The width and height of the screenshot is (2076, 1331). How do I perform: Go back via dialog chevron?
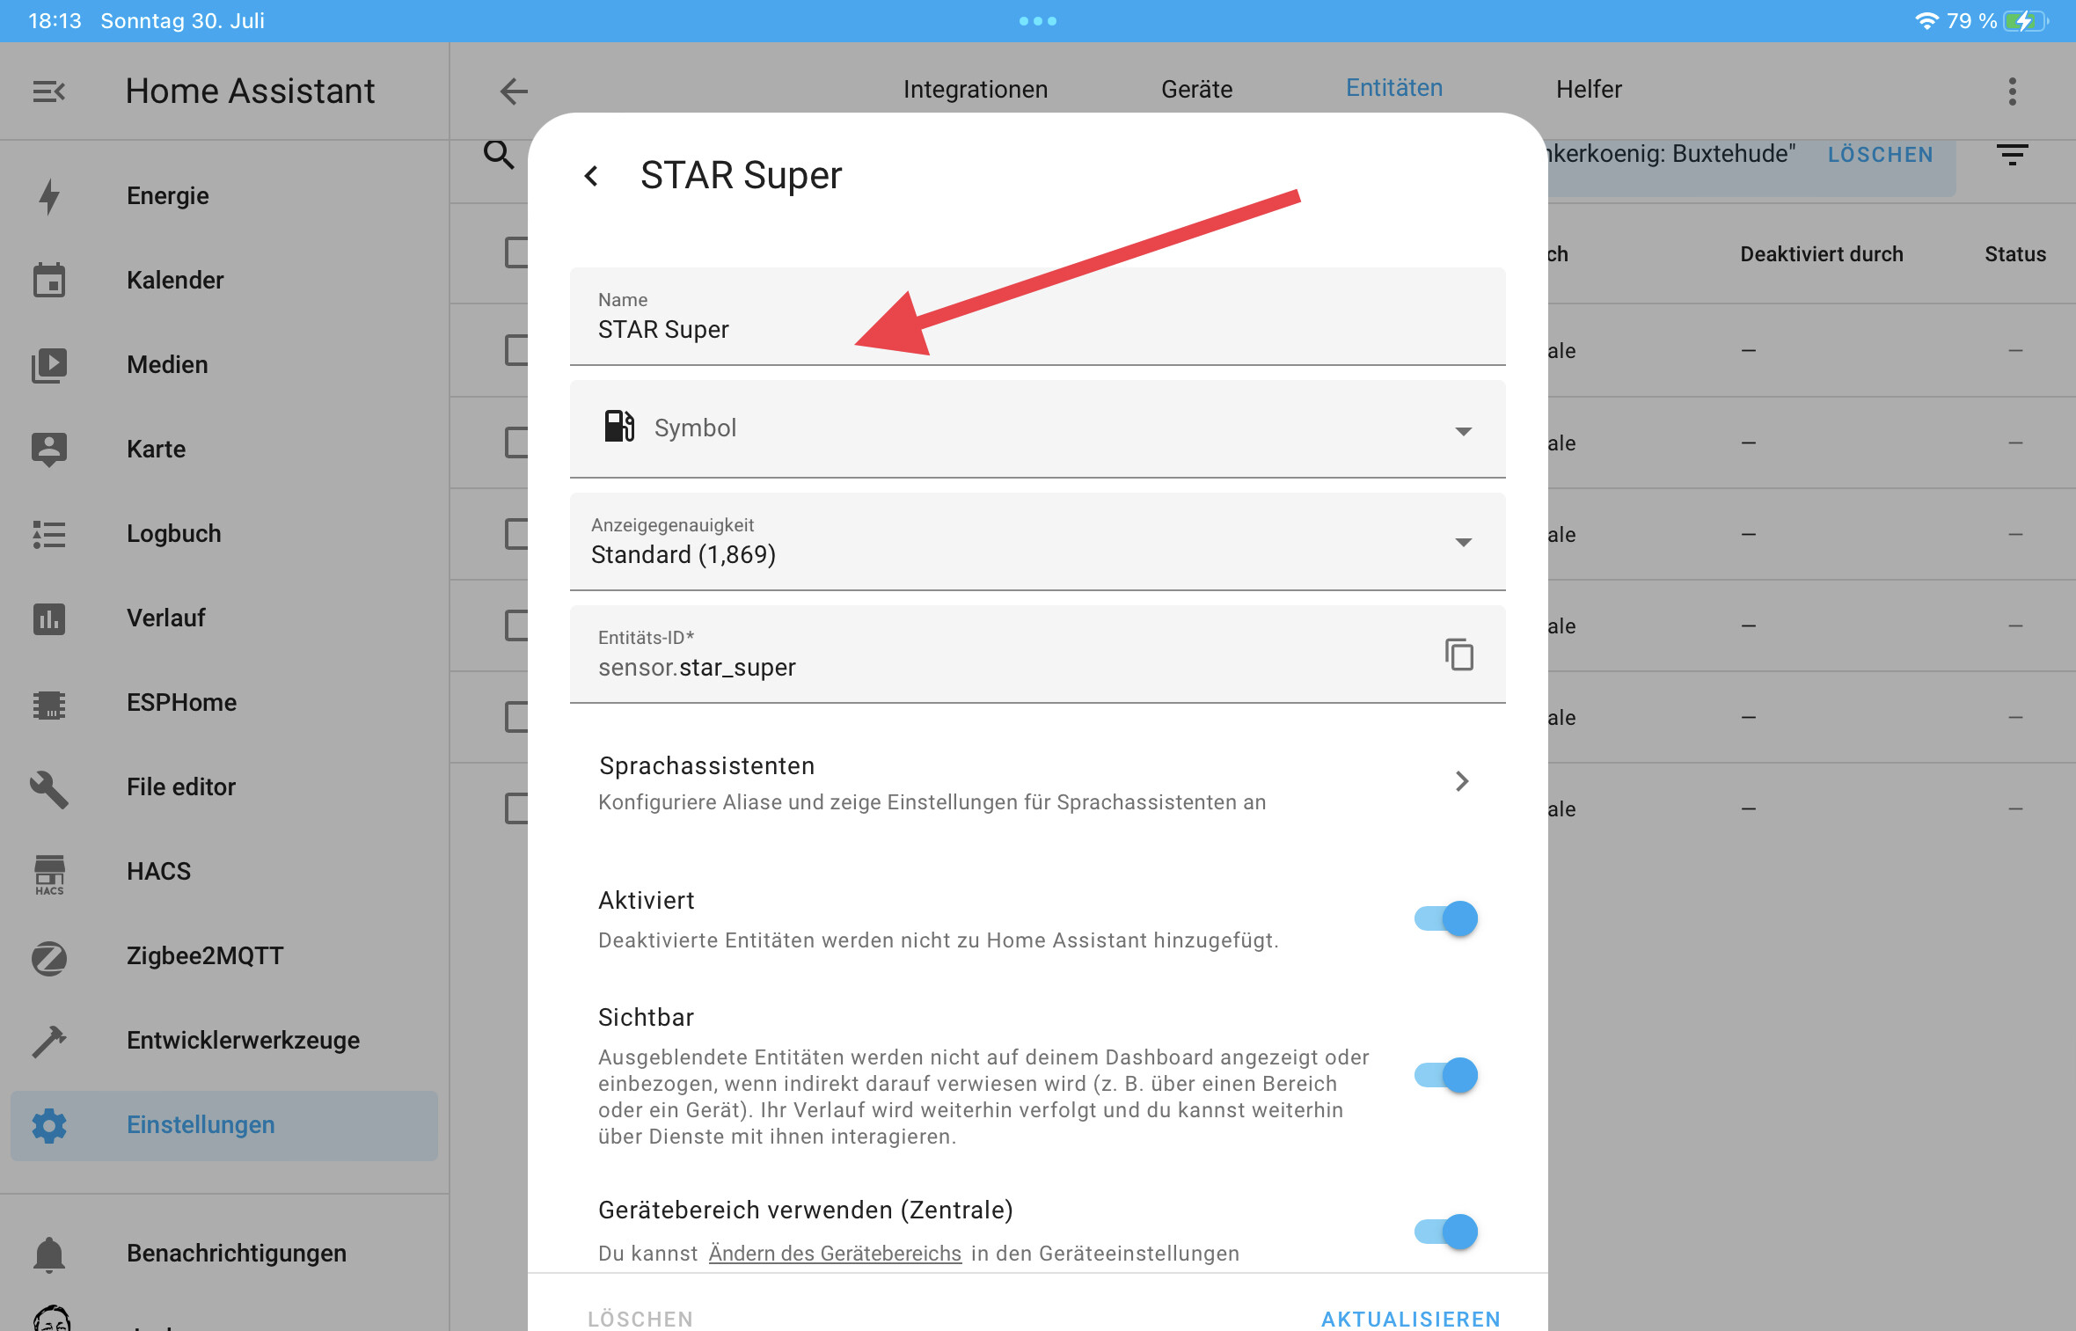coord(592,176)
